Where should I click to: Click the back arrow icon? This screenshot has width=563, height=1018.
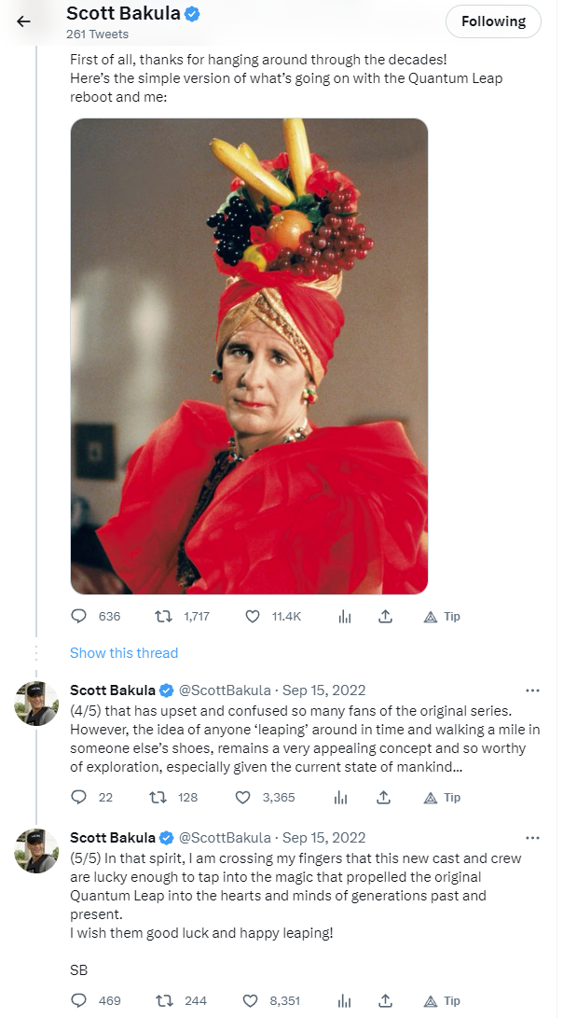pos(24,21)
